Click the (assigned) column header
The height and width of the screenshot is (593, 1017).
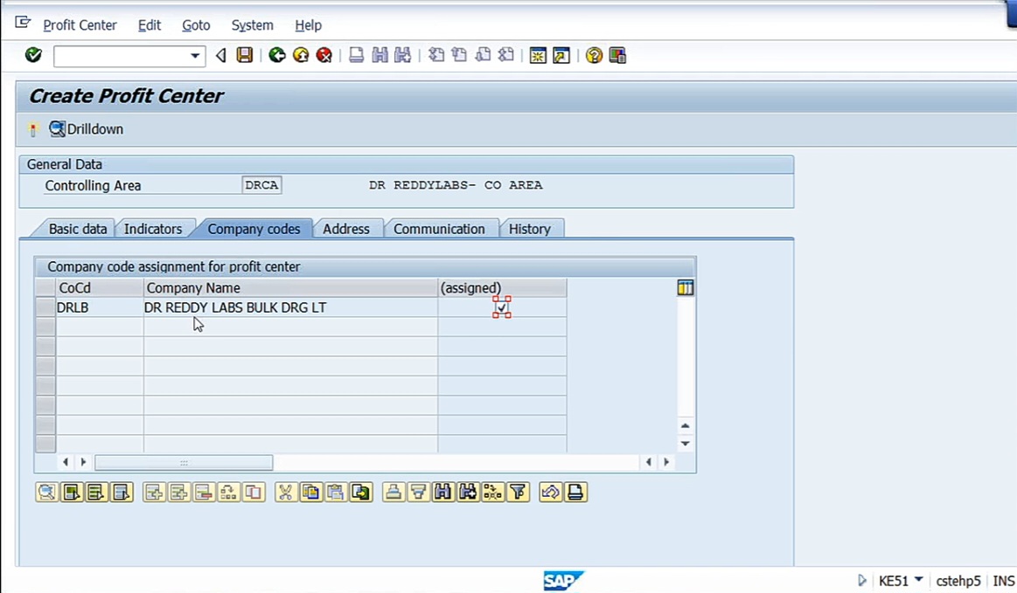click(502, 287)
